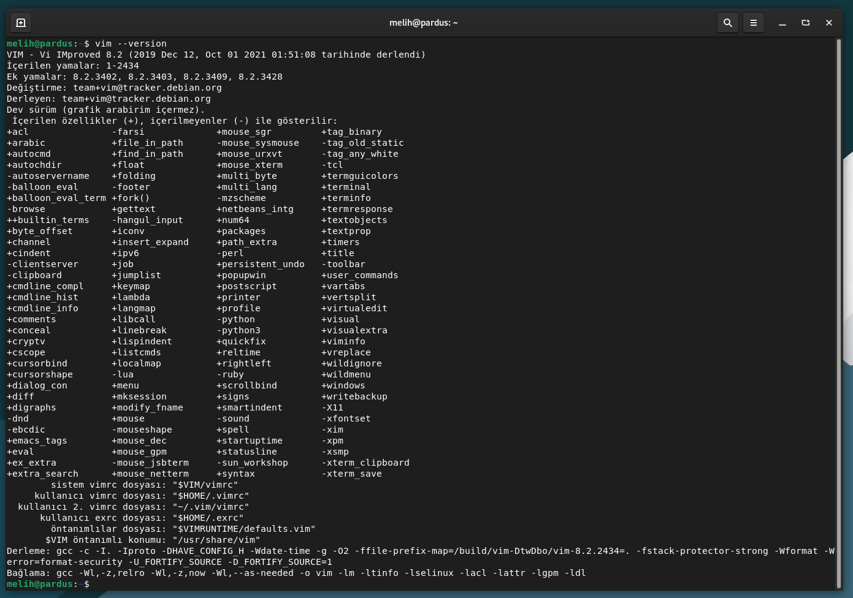Click the '+extra_search' feature entry
The image size is (853, 598).
pyautogui.click(x=42, y=474)
